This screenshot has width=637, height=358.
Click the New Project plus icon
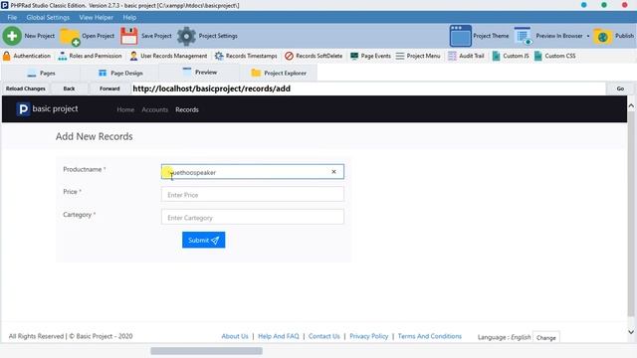coord(12,36)
